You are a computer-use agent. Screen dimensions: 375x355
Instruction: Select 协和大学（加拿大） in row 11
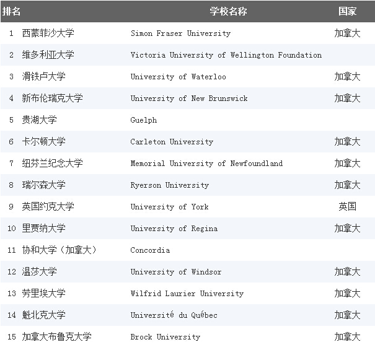click(59, 250)
